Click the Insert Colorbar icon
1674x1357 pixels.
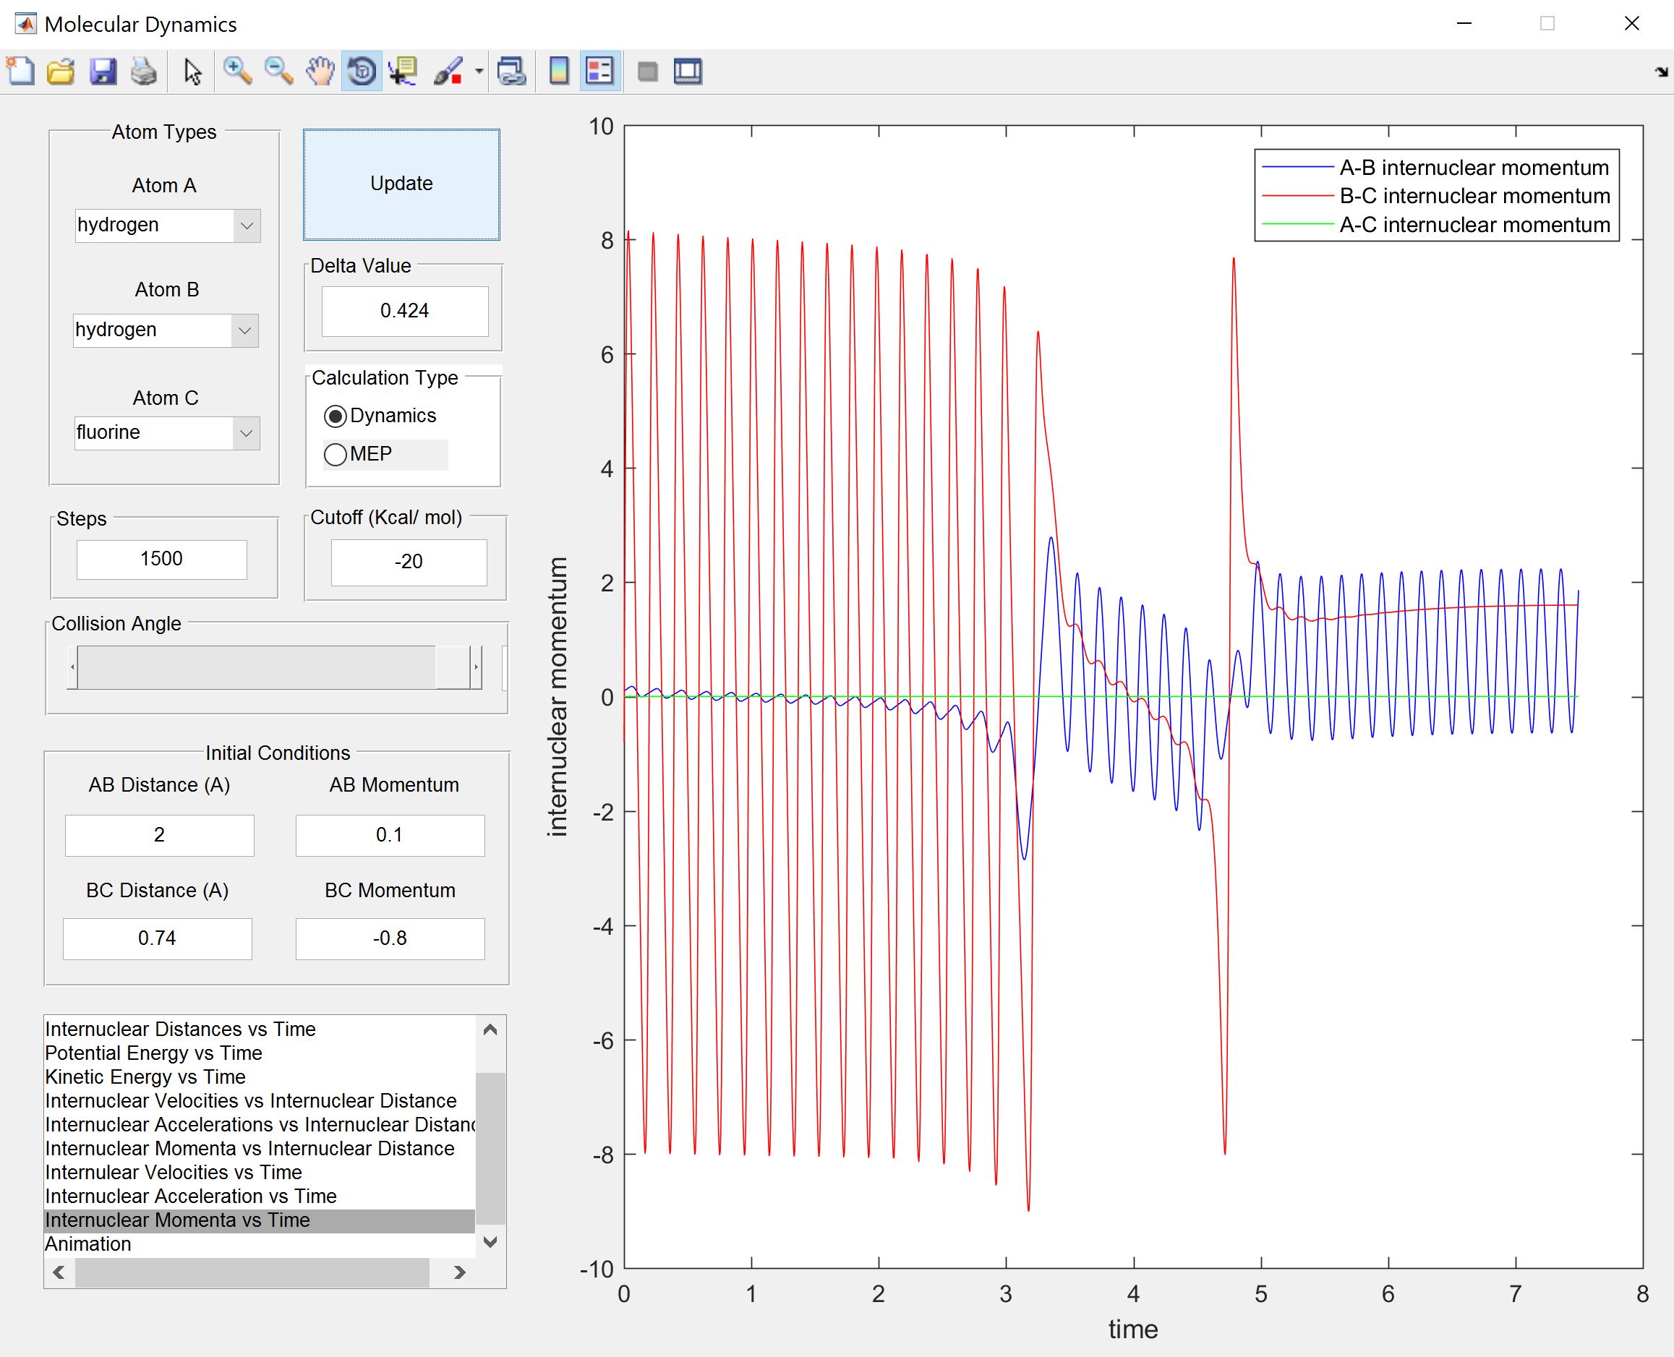tap(559, 72)
